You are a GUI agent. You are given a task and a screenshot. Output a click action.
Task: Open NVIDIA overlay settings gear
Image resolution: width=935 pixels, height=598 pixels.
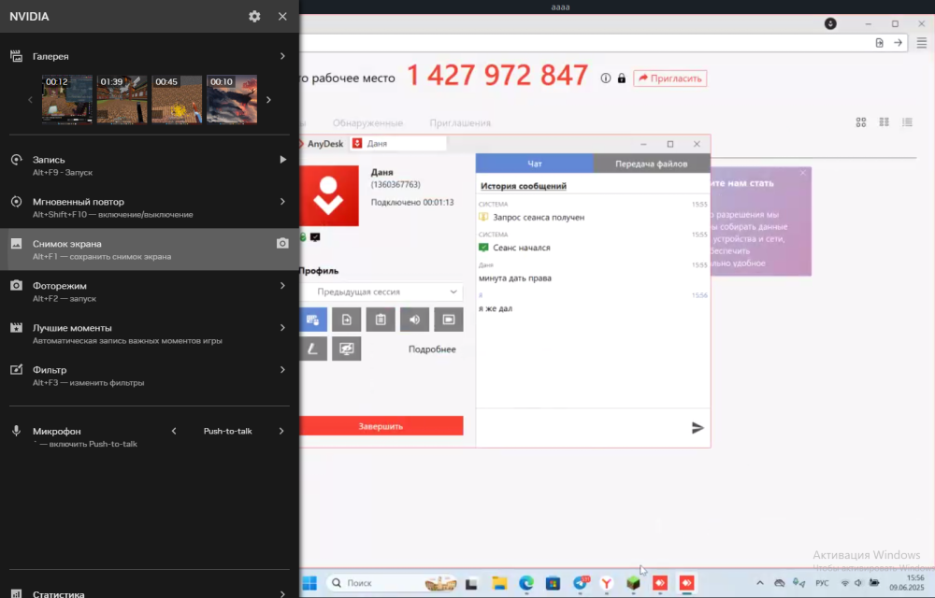254,17
